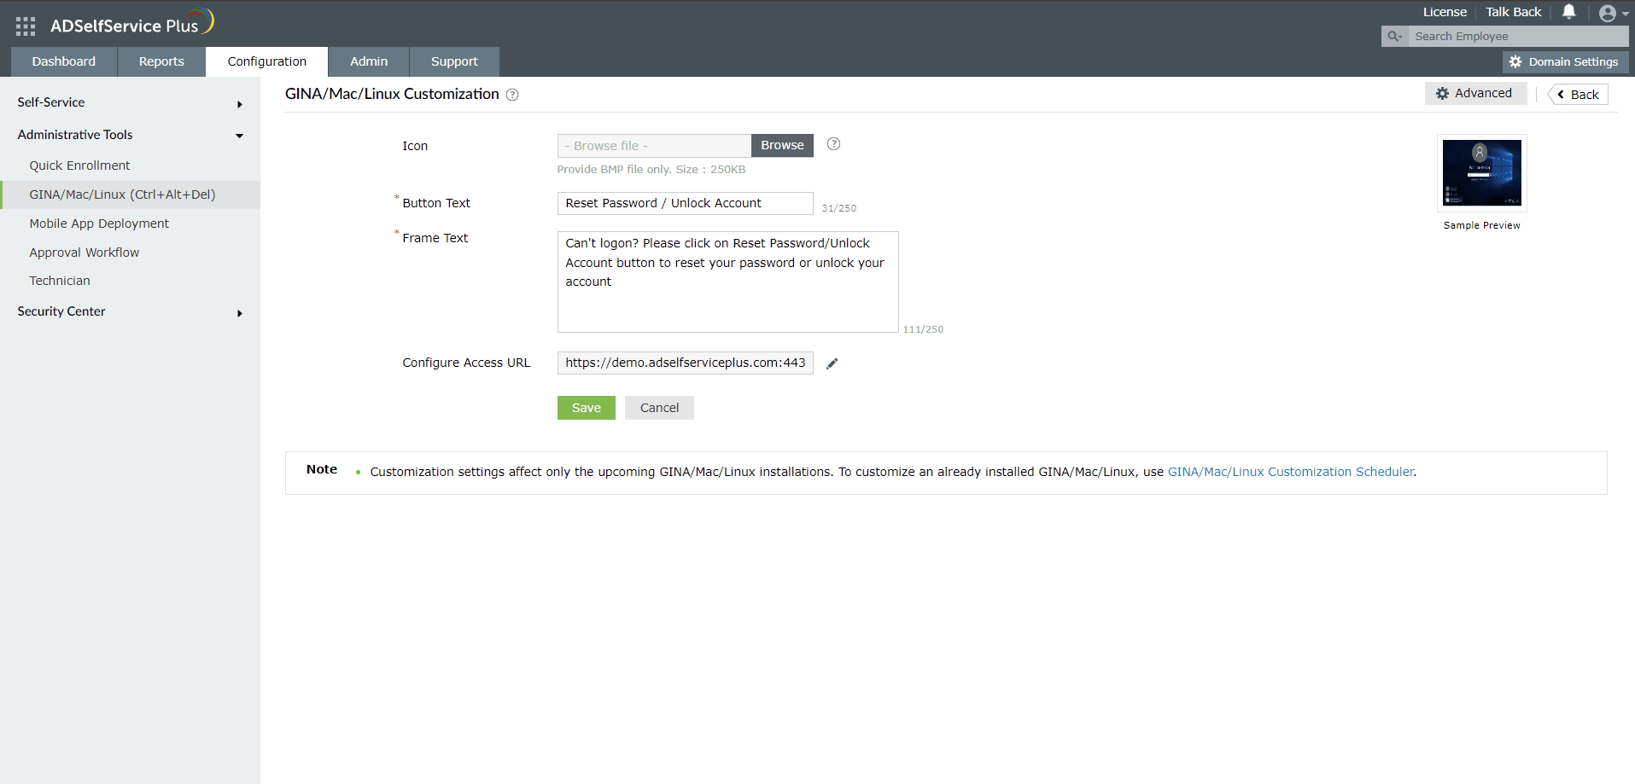Click the Advanced button
Screen dimensions: 1635x784
[x=1475, y=94]
